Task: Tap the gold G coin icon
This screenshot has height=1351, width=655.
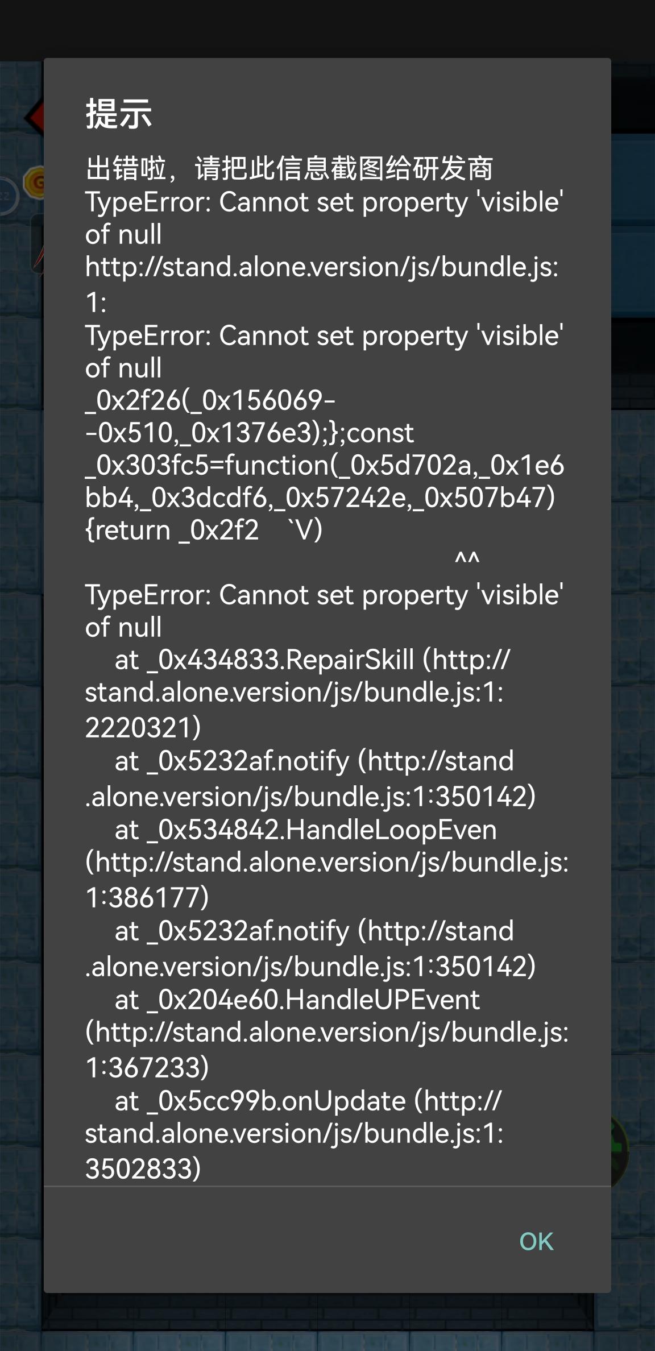Action: (x=34, y=182)
